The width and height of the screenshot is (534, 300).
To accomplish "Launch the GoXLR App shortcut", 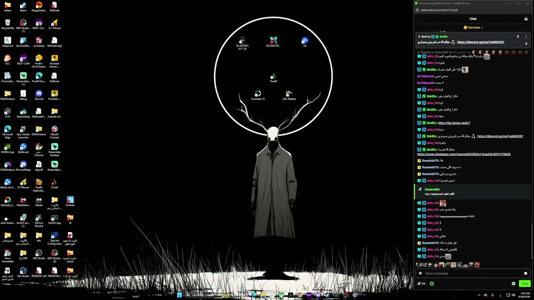I will click(54, 219).
